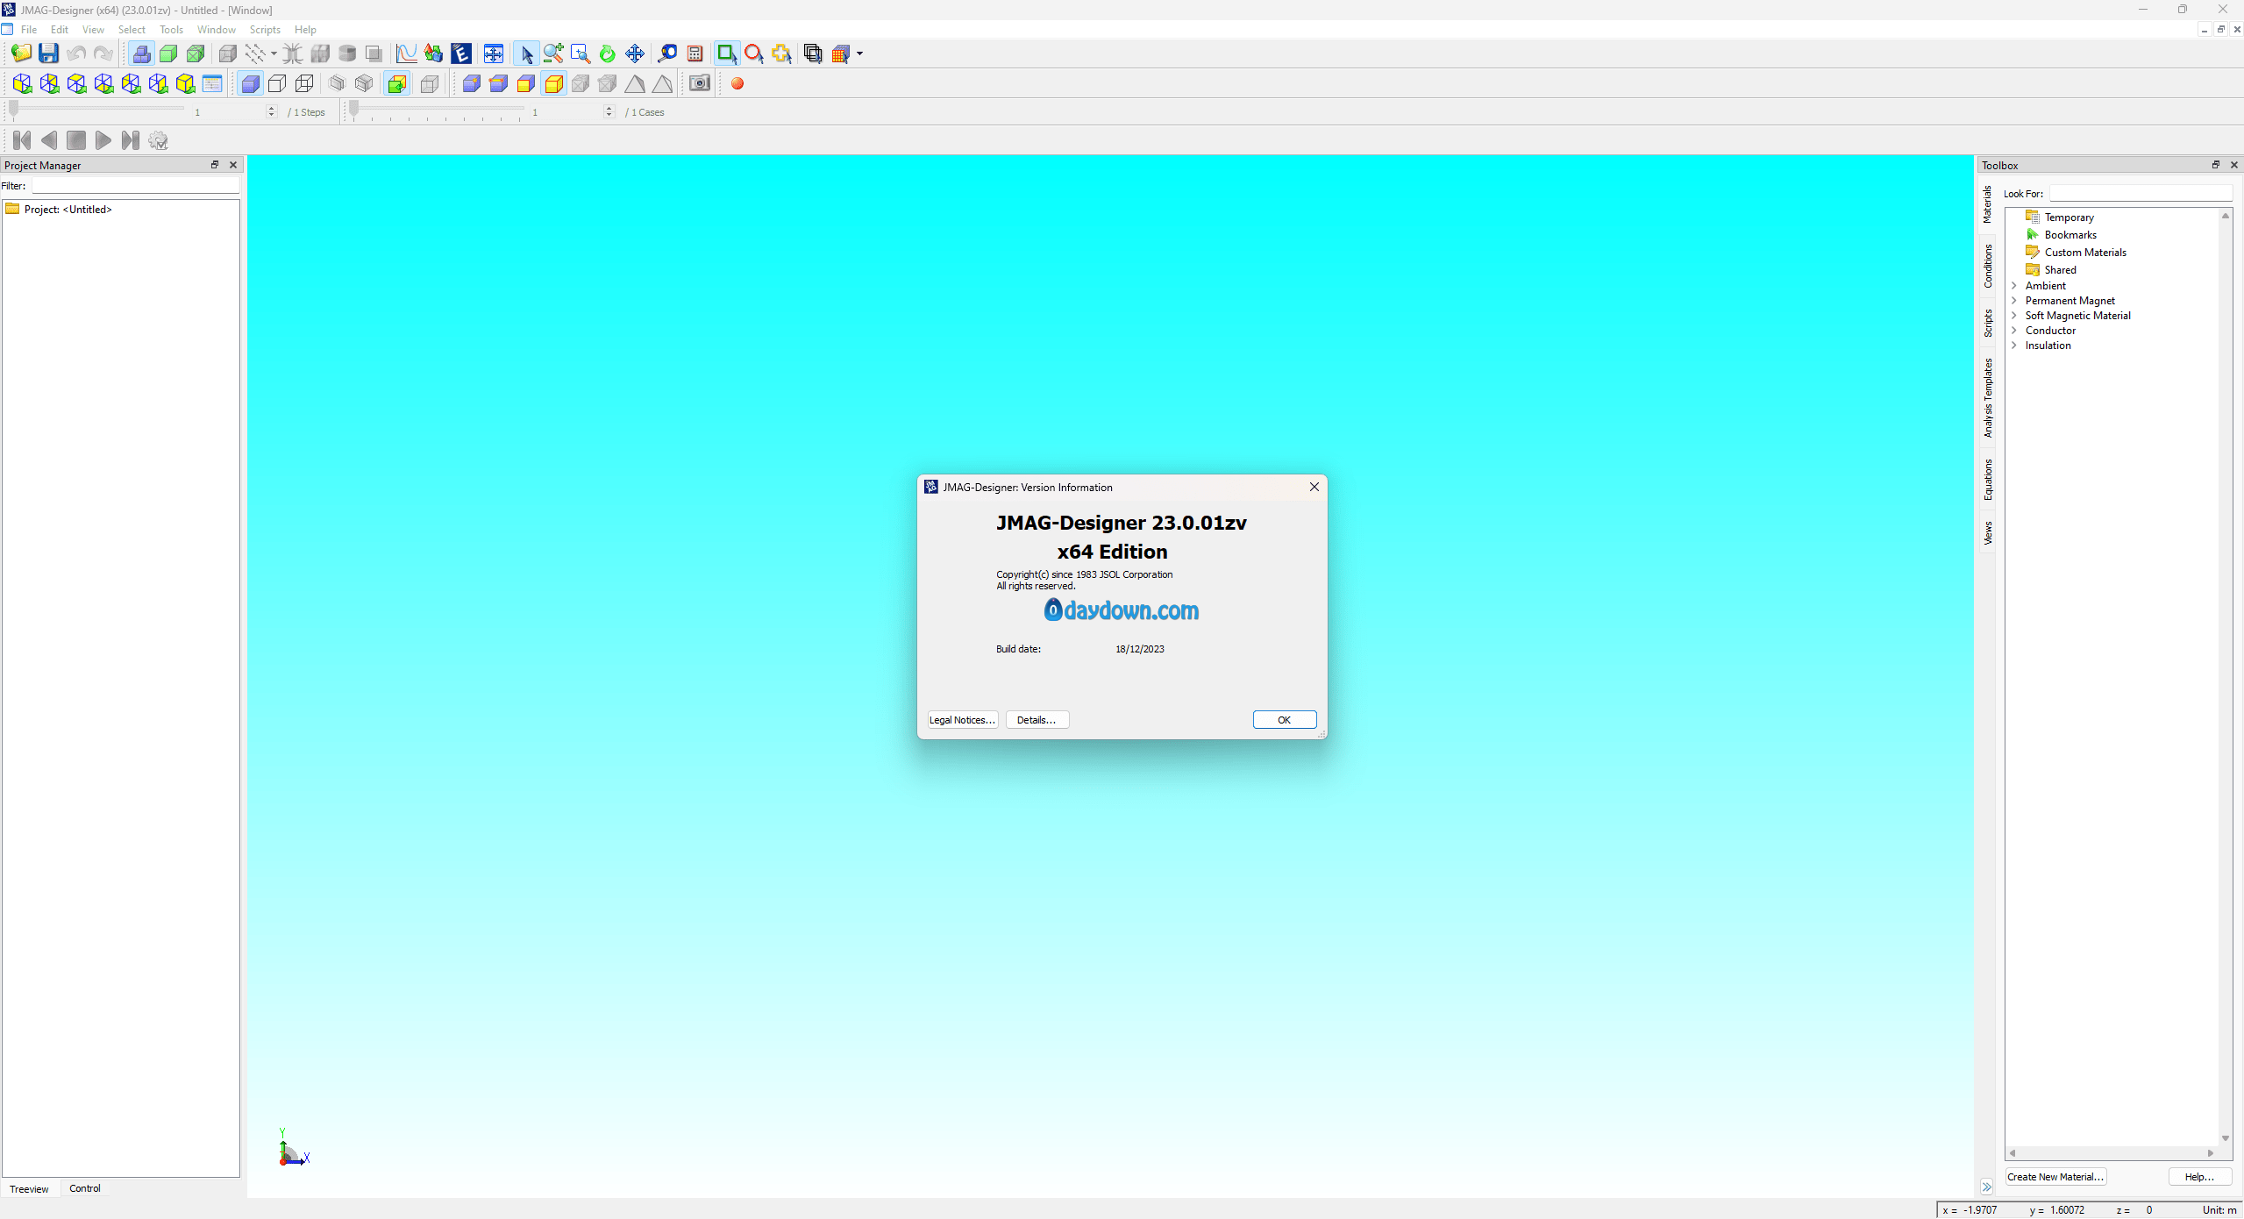Toggle the blue cube with orange corner point

point(472,83)
